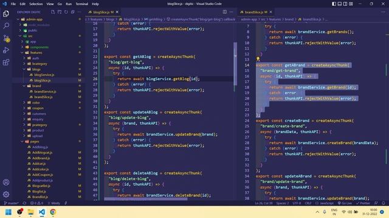Switch to the blogSlice.js tab
The height and width of the screenshot is (218, 389).
[103, 12]
